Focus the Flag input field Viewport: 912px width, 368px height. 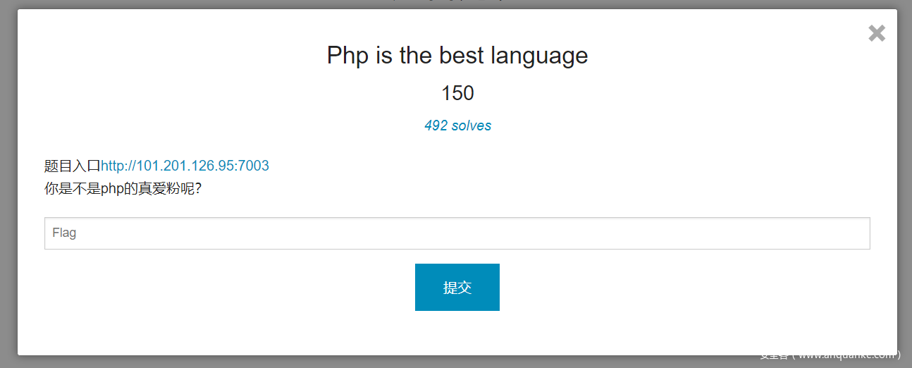(457, 233)
